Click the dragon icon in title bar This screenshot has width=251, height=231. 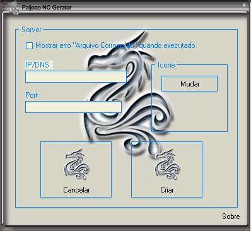coord(13,8)
